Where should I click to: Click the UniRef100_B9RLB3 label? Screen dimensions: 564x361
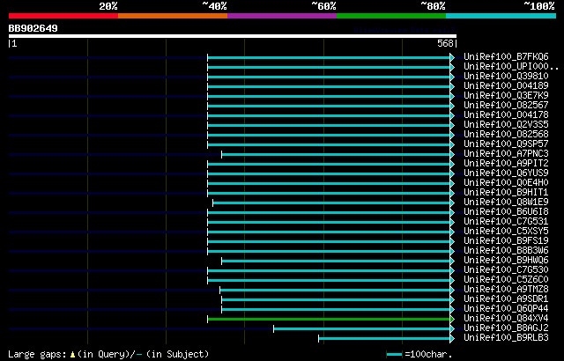[x=506, y=338]
